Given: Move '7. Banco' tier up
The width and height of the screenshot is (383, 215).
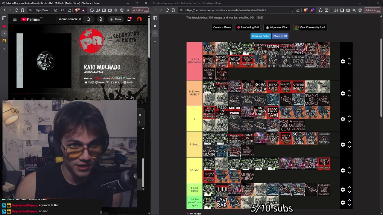Looking at the screenshot, I should 349,142.
